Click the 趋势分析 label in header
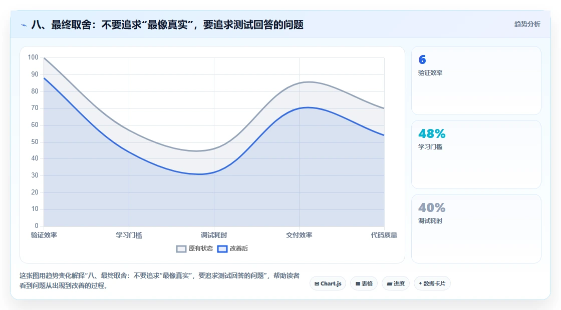This screenshot has height=310, width=561. click(527, 24)
